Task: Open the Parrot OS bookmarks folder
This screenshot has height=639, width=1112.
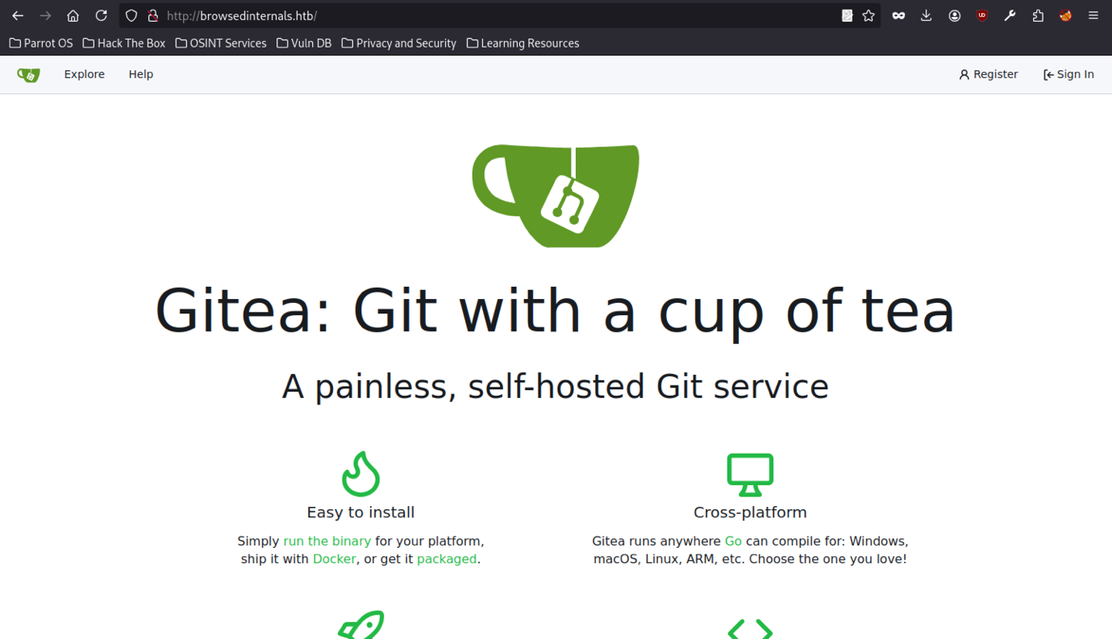Action: pyautogui.click(x=41, y=44)
